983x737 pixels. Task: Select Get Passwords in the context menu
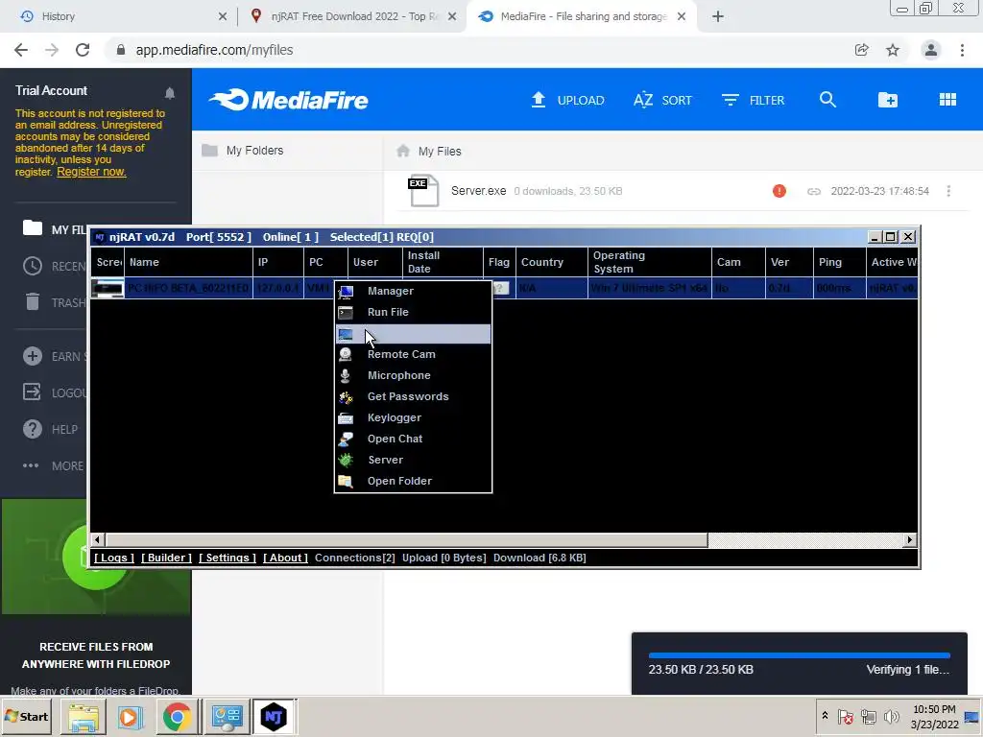pos(413,396)
